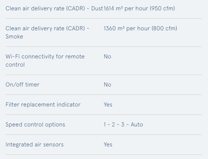Click the 'No' value for Wi-Fi connectivity

click(x=107, y=57)
